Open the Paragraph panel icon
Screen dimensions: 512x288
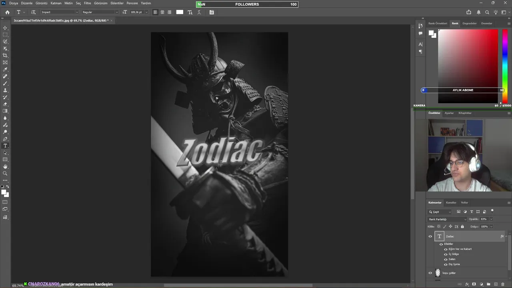click(420, 52)
